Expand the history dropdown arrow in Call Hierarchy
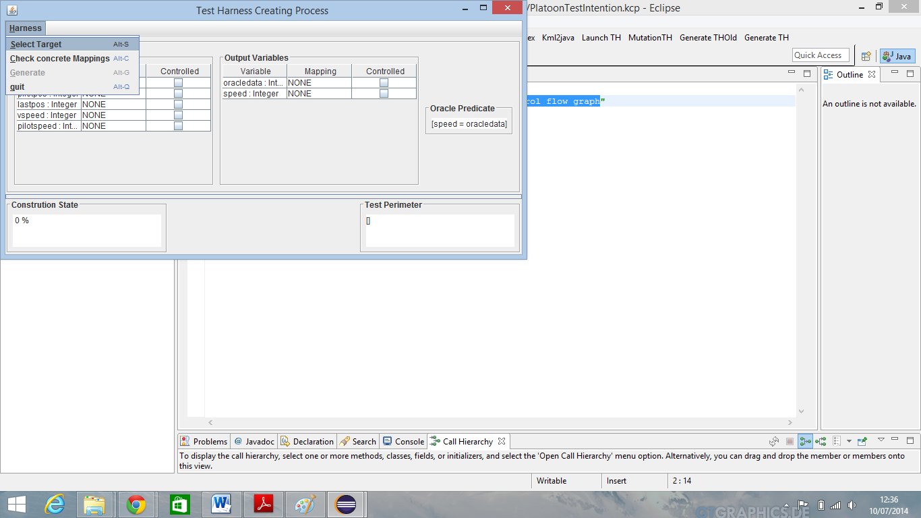 (849, 442)
